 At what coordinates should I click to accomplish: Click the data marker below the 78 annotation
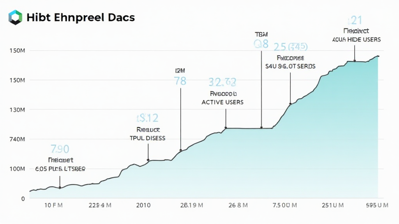pyautogui.click(x=180, y=150)
